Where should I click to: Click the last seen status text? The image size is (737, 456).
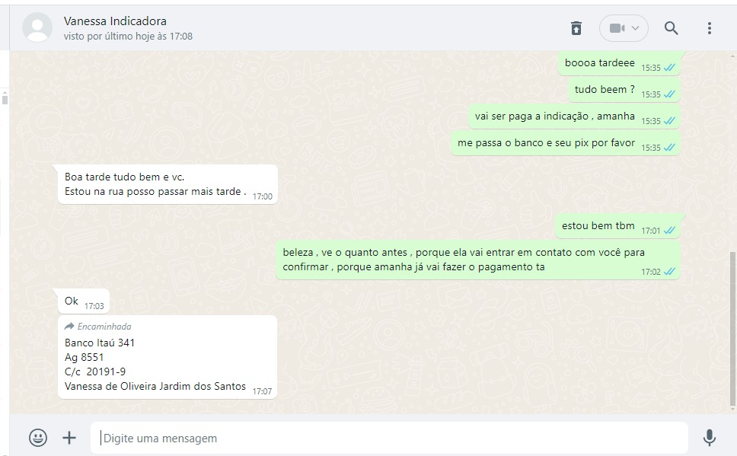pos(129,37)
